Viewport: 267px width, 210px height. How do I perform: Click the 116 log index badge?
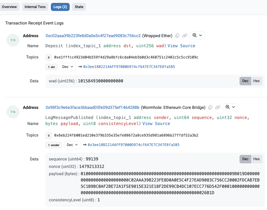13,112
